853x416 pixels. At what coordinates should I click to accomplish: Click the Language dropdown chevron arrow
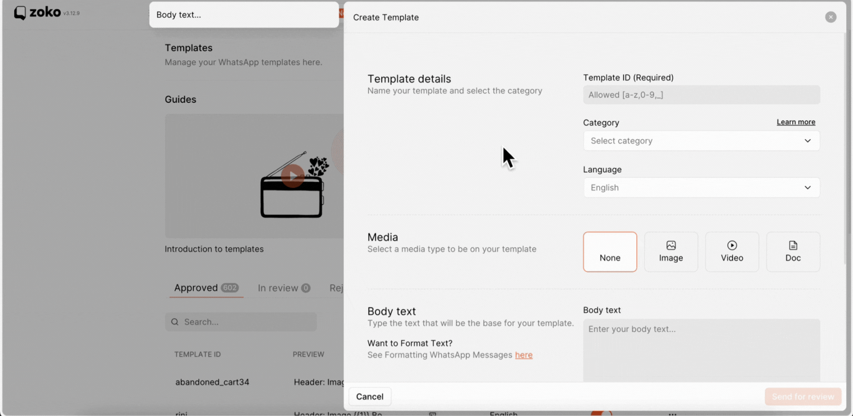point(807,188)
